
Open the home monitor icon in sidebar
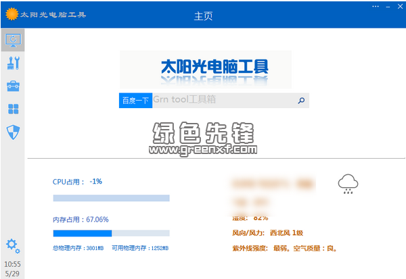point(13,41)
